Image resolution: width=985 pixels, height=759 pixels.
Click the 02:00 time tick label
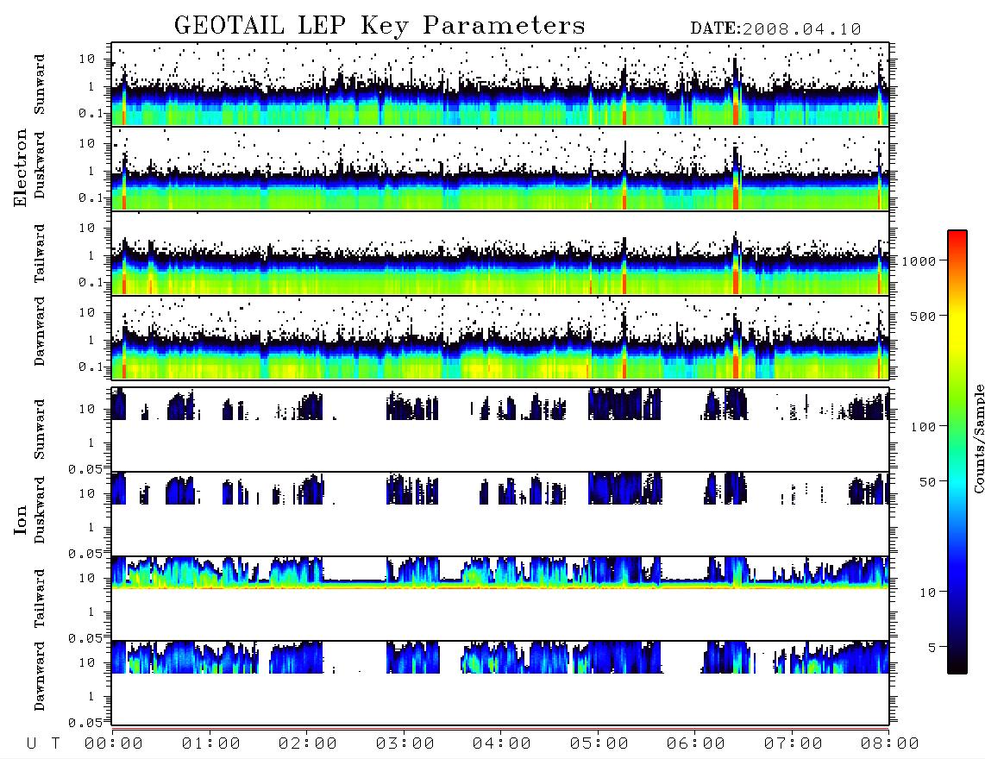tap(308, 743)
